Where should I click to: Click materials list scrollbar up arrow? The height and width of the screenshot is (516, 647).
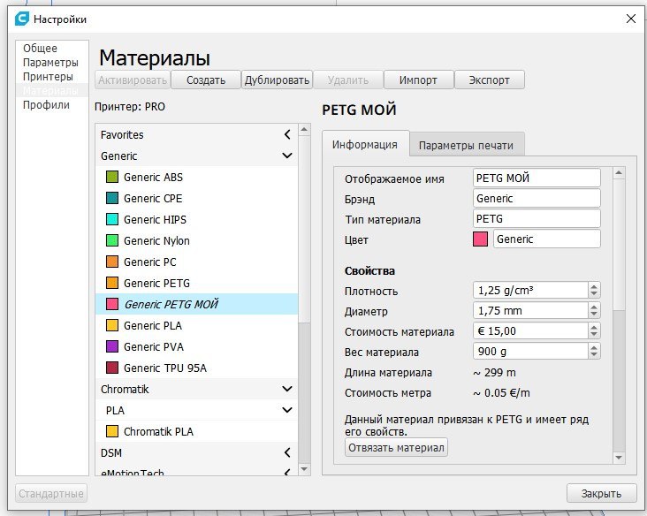(x=304, y=130)
